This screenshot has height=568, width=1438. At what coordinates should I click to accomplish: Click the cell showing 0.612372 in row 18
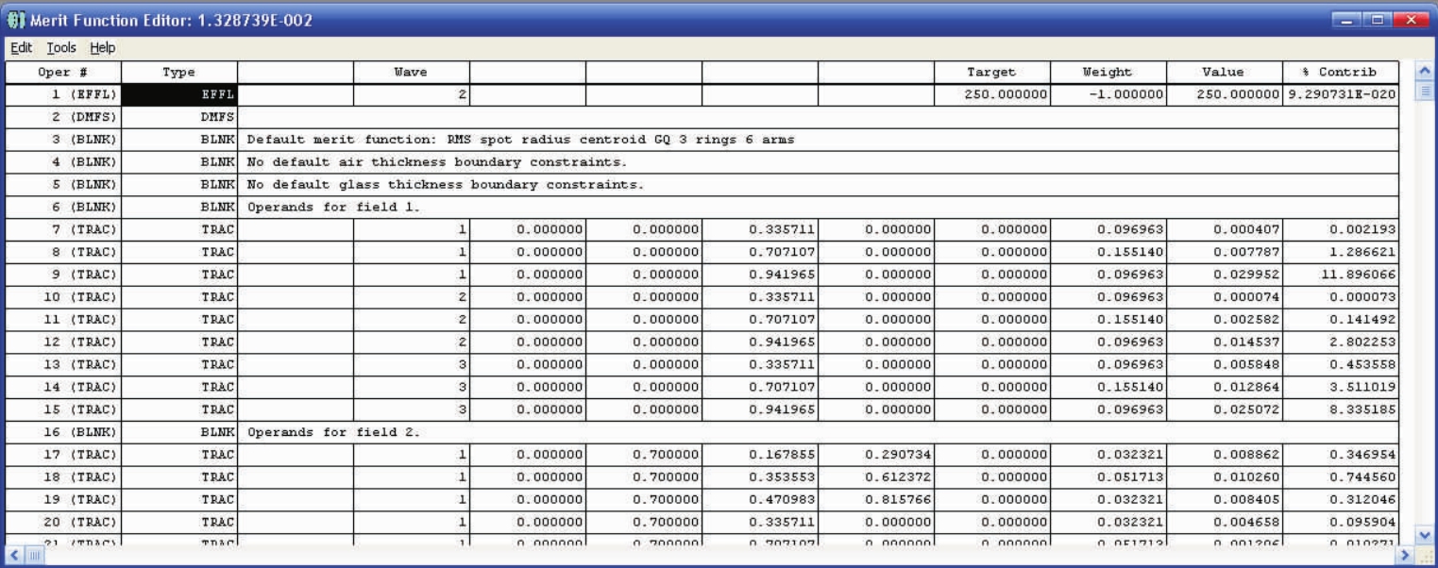[x=875, y=478]
